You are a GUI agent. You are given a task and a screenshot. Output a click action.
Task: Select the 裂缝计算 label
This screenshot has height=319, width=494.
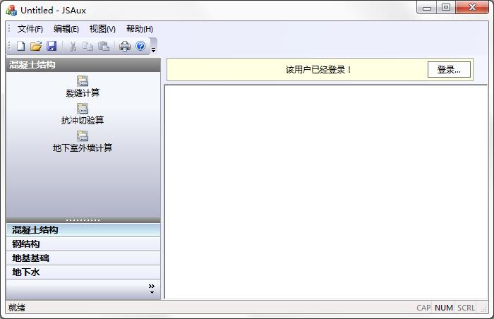(x=83, y=92)
